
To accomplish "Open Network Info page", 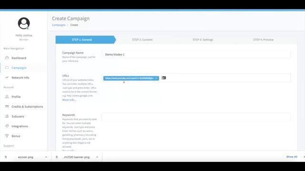I will (20, 77).
